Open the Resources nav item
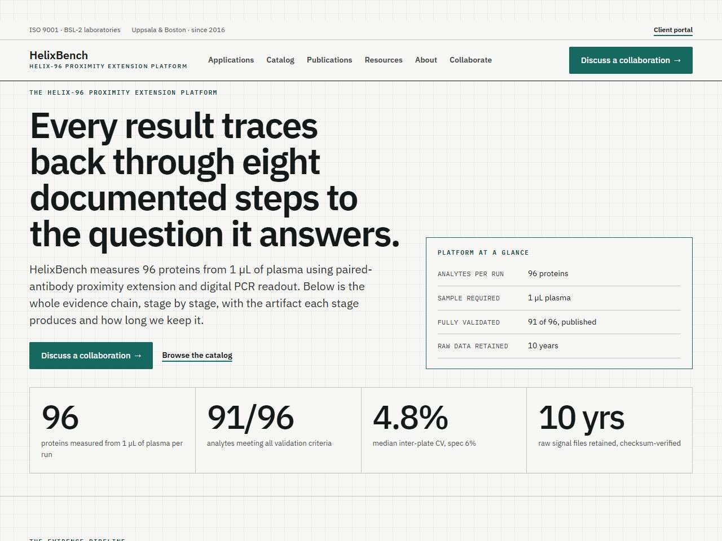This screenshot has height=541, width=722. coord(384,60)
